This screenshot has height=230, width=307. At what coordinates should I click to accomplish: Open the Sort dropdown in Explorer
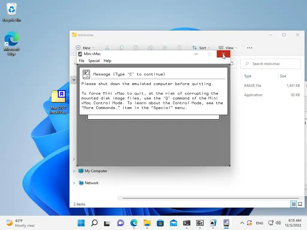[201, 48]
